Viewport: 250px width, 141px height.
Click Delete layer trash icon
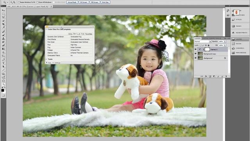(226, 76)
